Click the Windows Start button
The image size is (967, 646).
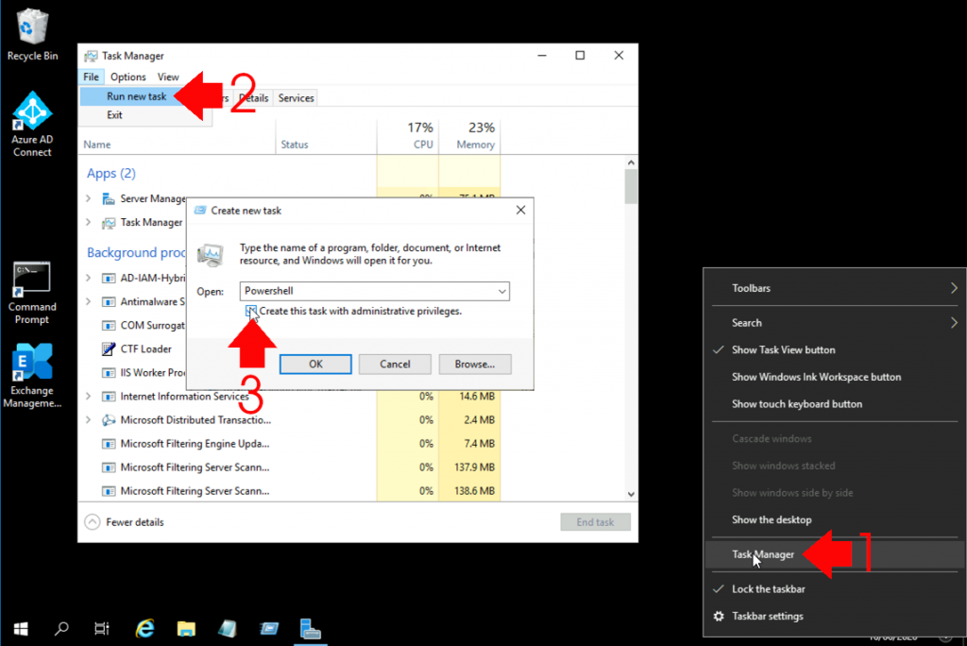20,628
